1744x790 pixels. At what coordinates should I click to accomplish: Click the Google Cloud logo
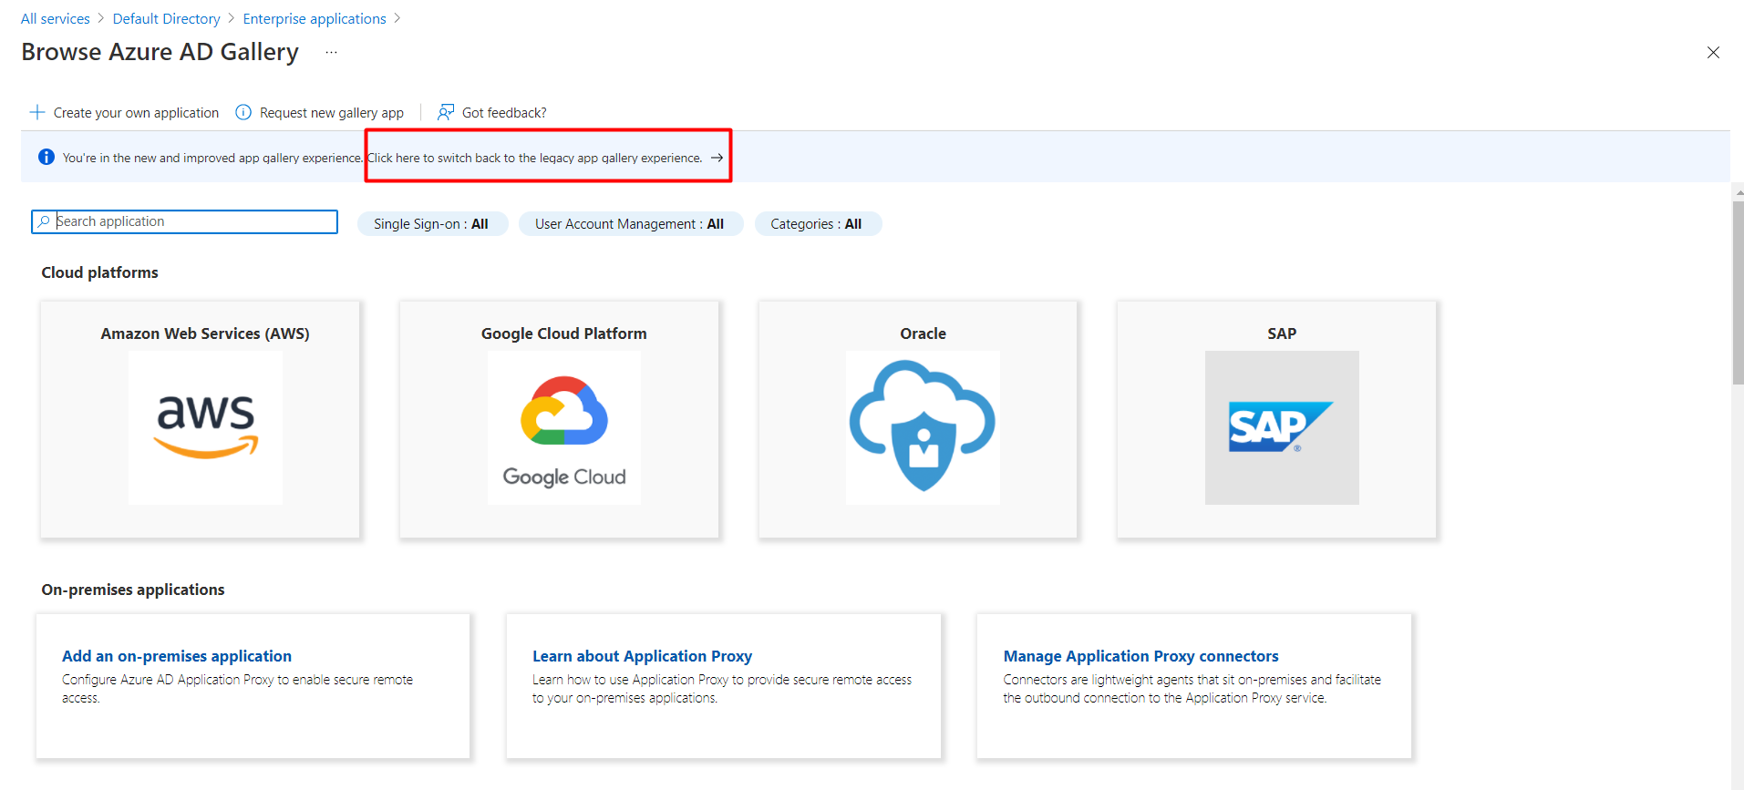point(564,427)
